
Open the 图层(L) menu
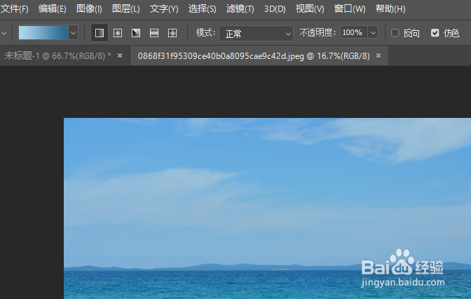126,8
